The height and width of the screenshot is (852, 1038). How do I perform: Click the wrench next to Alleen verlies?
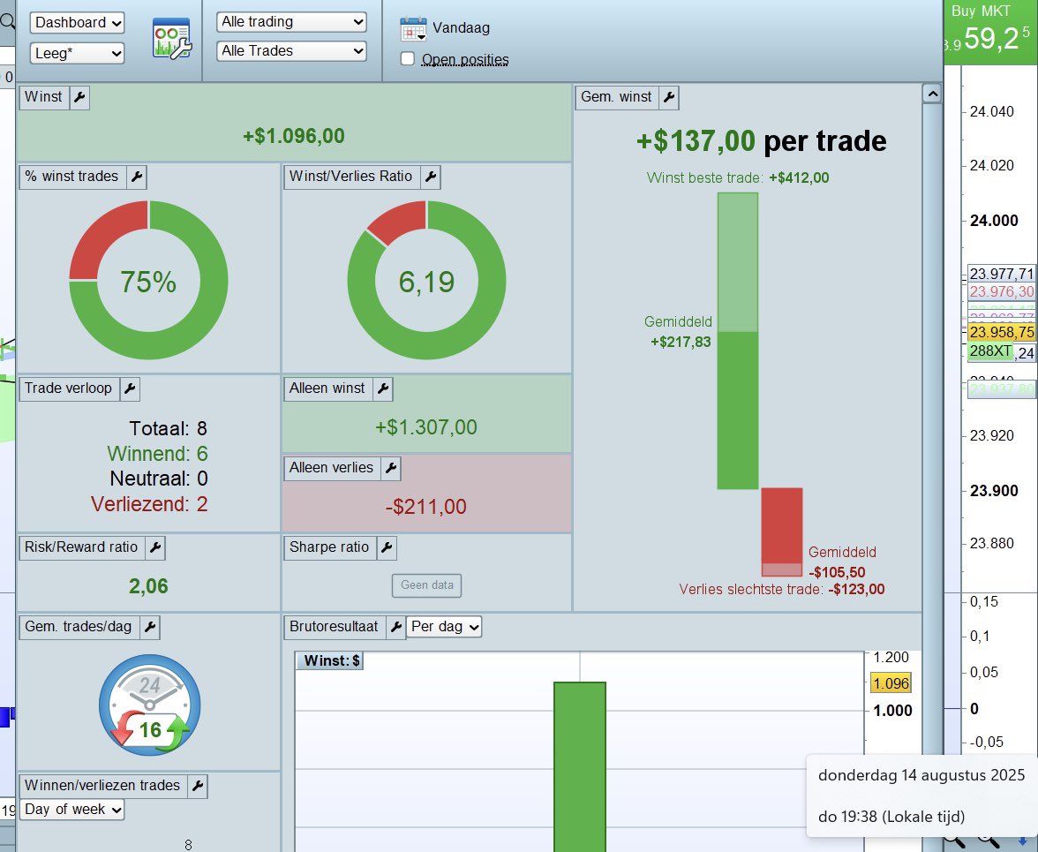click(390, 468)
